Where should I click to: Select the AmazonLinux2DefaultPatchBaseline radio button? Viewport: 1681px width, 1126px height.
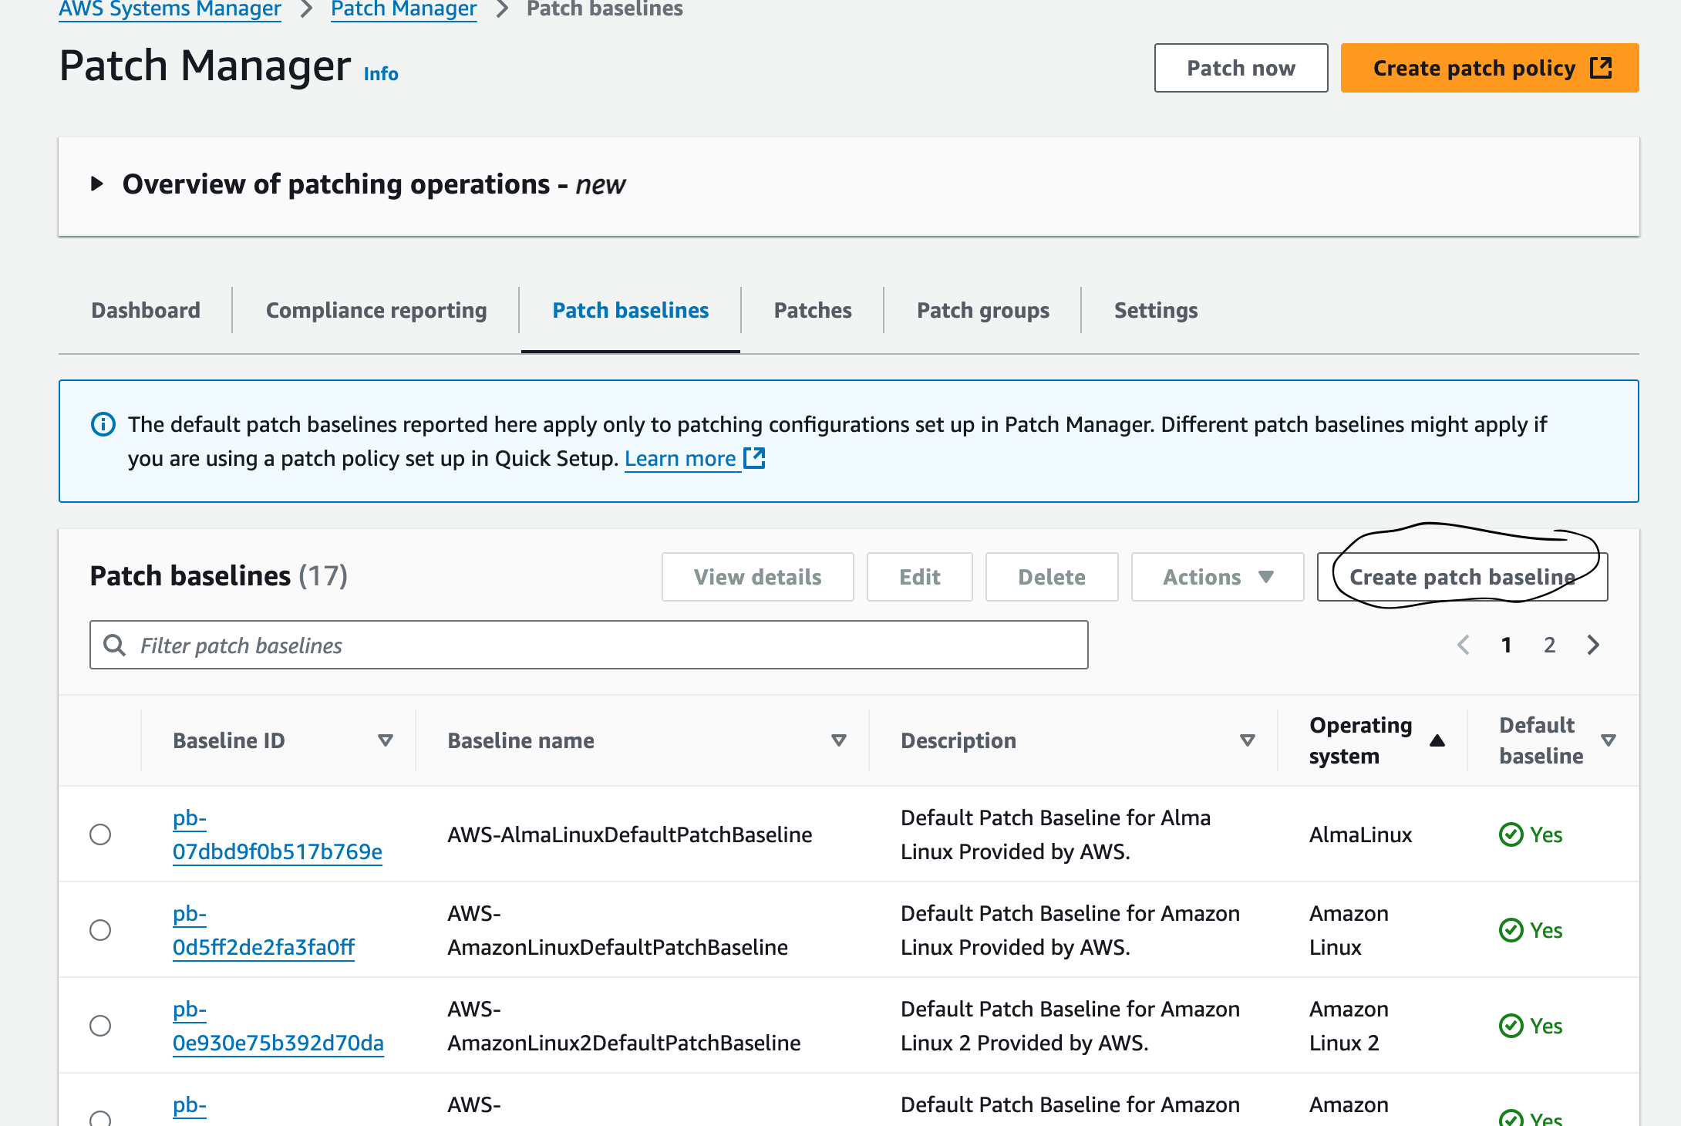pos(100,1027)
